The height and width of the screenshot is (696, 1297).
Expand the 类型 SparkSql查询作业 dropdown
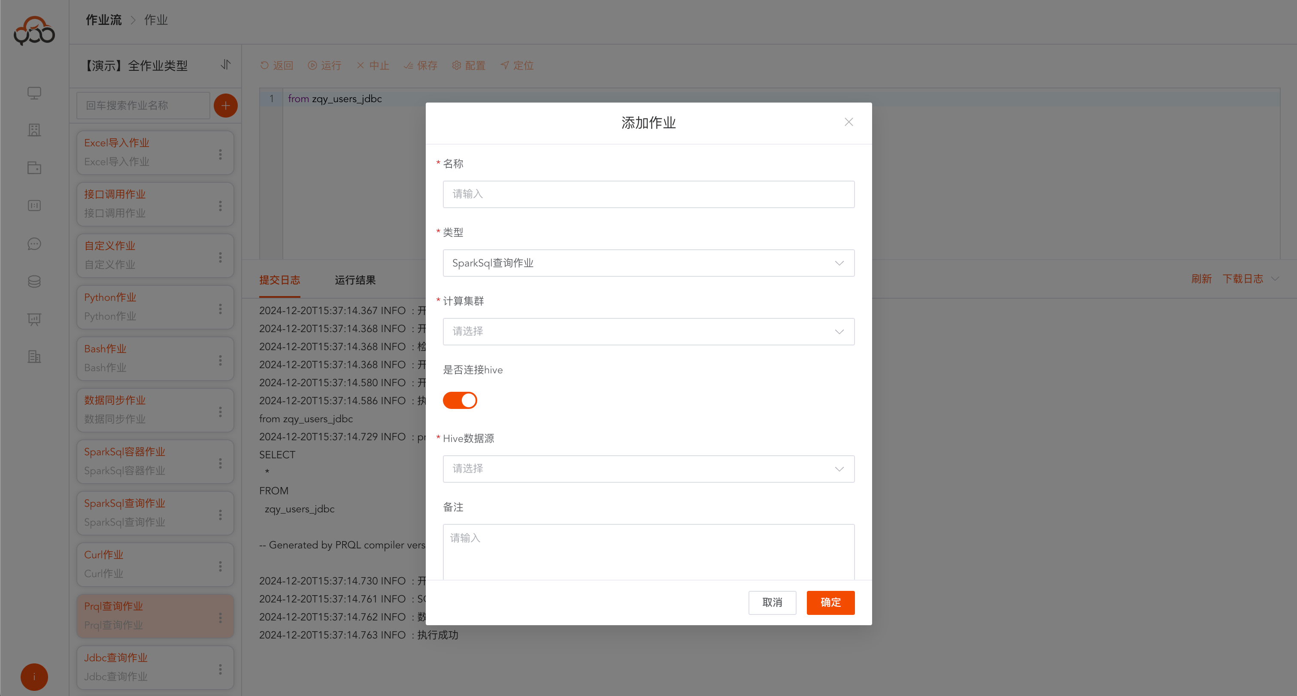(648, 263)
